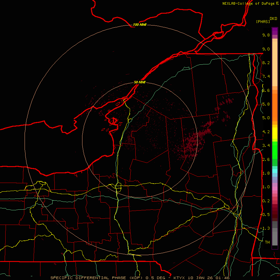Click the 5.0 scale value
This screenshot has height=280, width=280.
(x=266, y=118)
